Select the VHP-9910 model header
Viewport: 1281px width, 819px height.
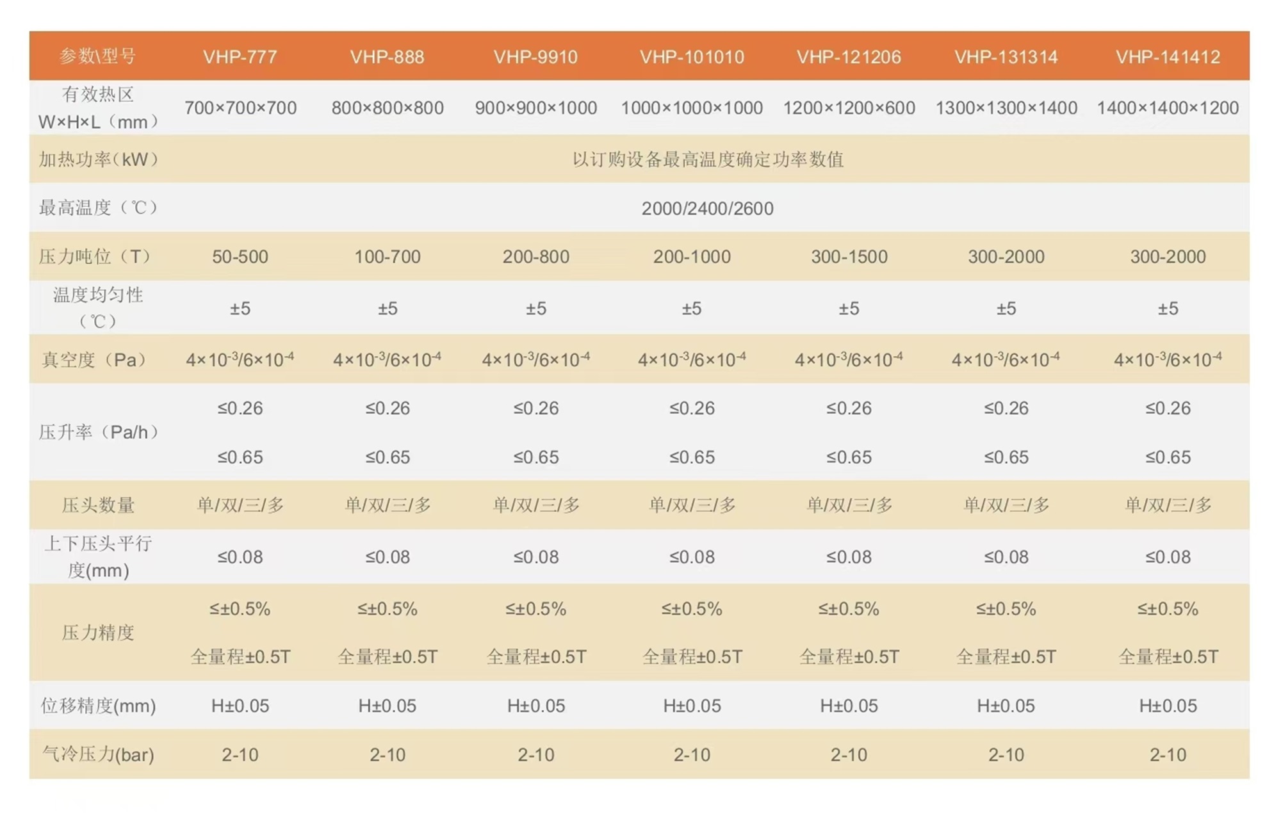point(535,57)
